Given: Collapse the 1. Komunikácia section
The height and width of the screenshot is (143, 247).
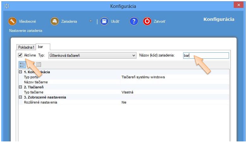Looking at the screenshot, I should (21, 72).
